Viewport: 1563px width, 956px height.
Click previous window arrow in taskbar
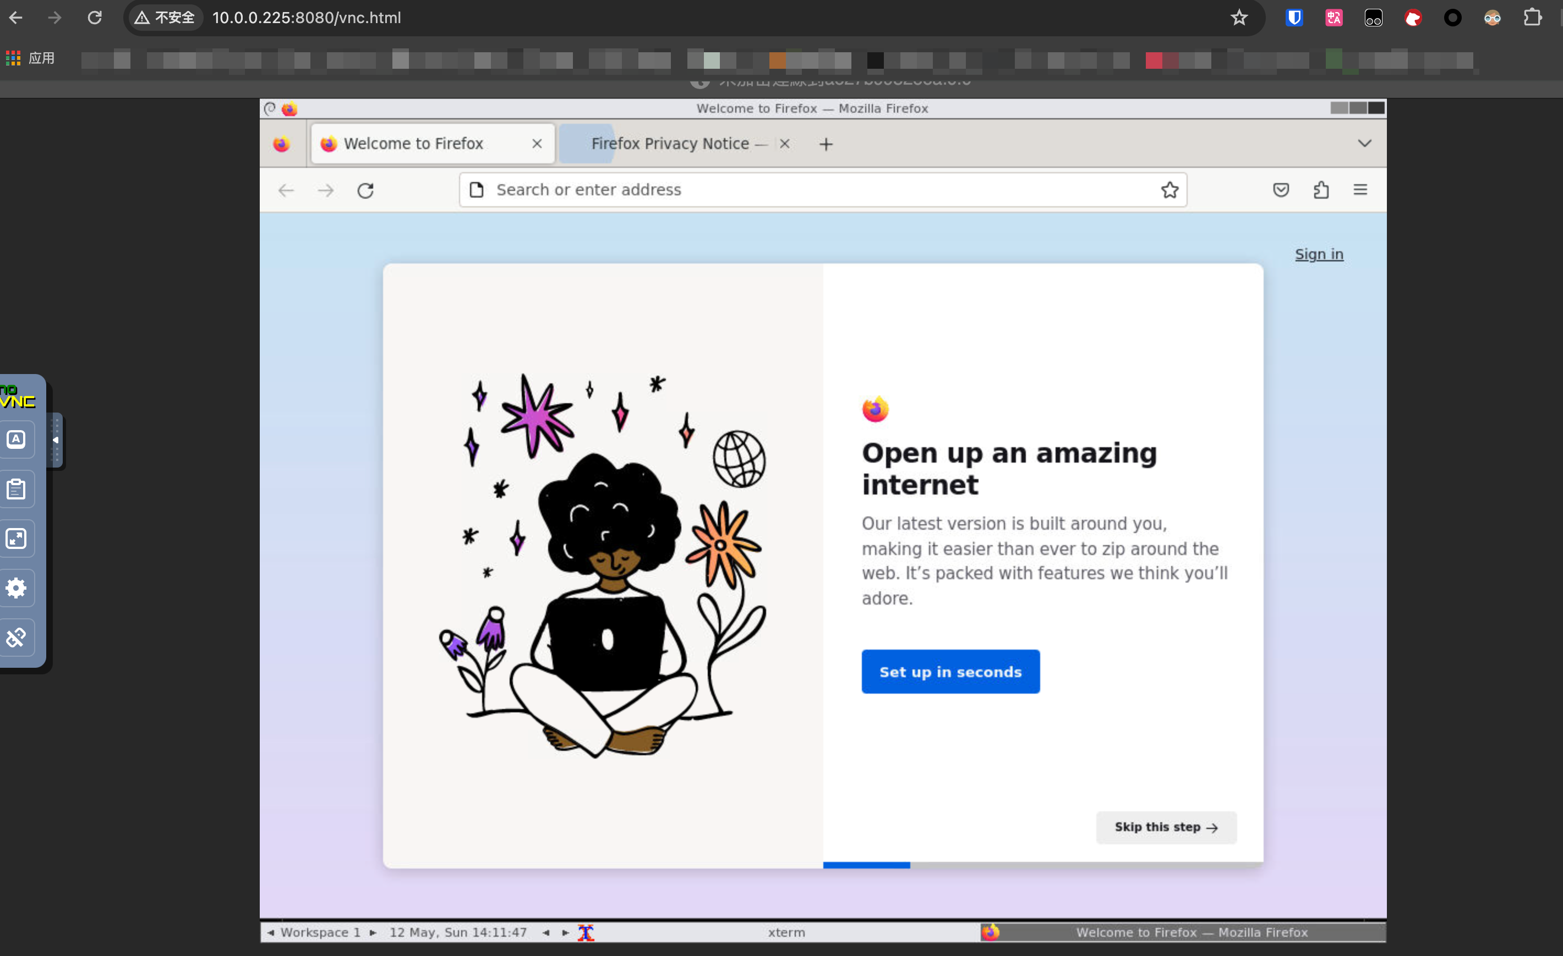click(545, 932)
